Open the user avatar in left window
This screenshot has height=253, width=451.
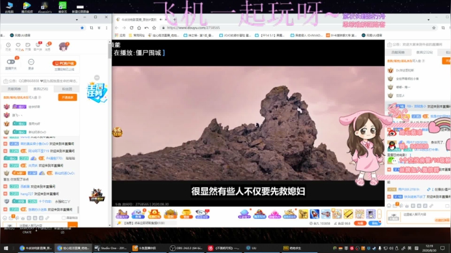[x=63, y=46]
